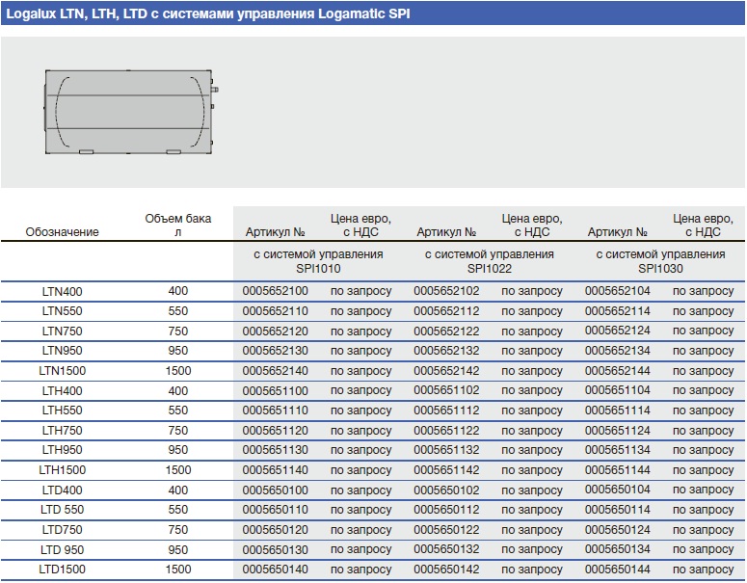The image size is (747, 583).
Task: Click article number 0005652102
Action: click(446, 291)
